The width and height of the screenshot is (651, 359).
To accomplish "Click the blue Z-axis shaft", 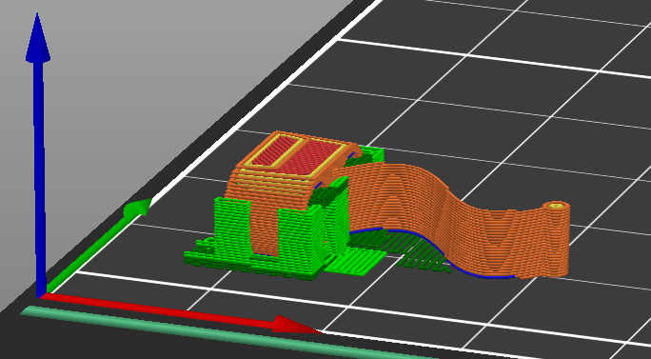I will 39,174.
